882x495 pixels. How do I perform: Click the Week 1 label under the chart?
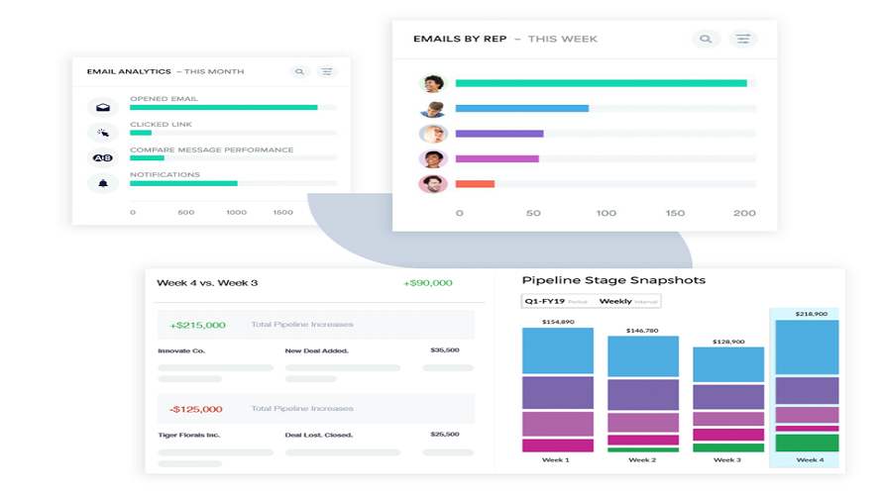(557, 460)
